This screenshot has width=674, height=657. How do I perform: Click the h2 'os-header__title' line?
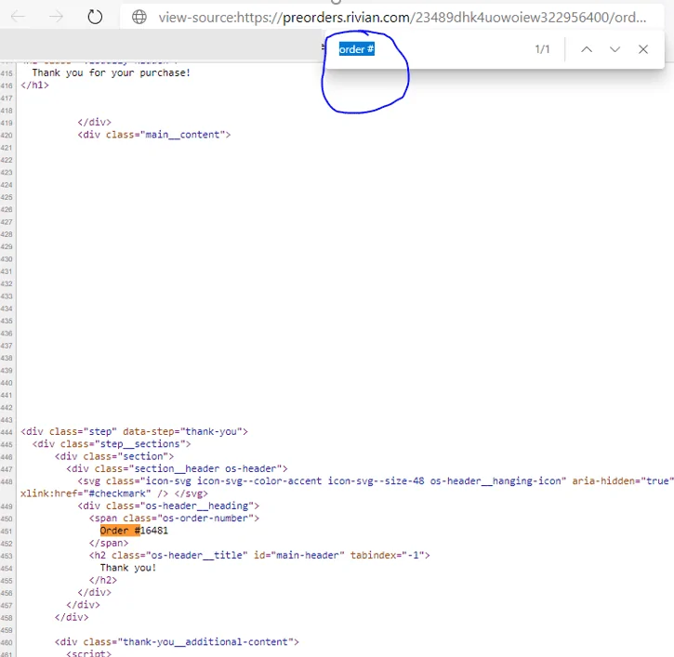[259, 555]
